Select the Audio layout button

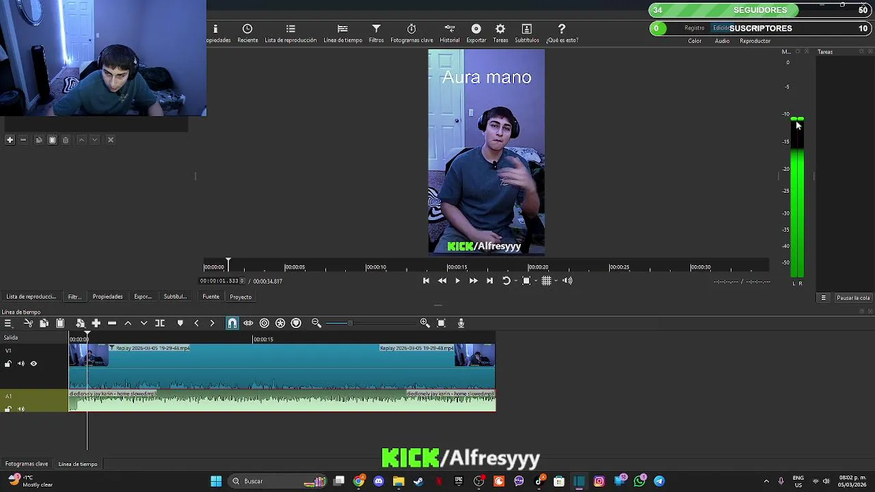(x=722, y=41)
